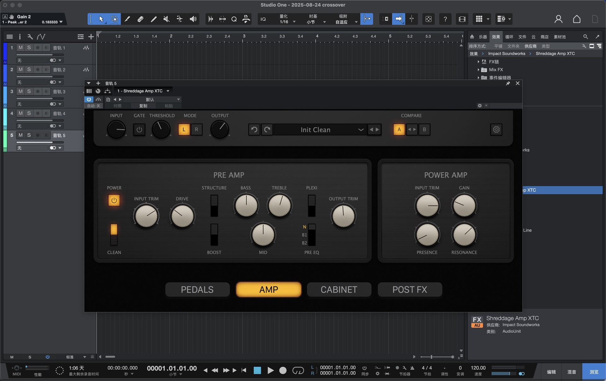Screen dimensions: 606x381
Task: Enable Autoscroll arrow button
Action: point(398,19)
